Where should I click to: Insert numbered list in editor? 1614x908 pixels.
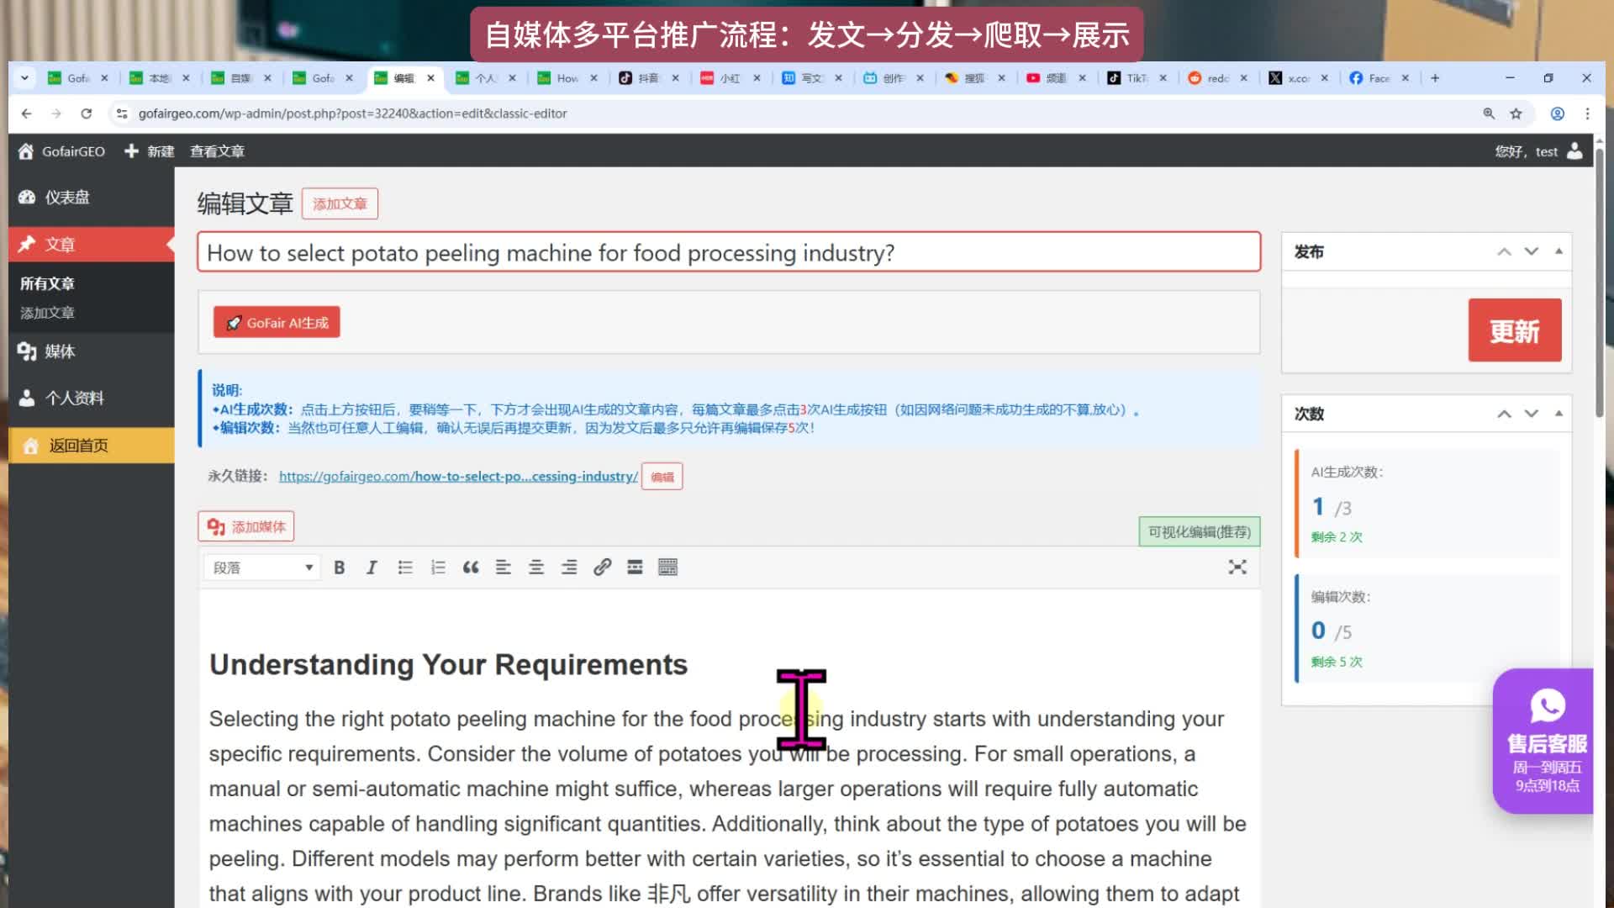point(438,567)
